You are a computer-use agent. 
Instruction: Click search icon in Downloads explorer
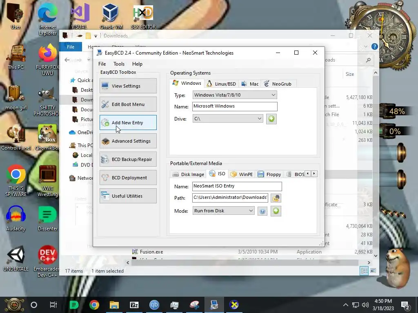[369, 60]
